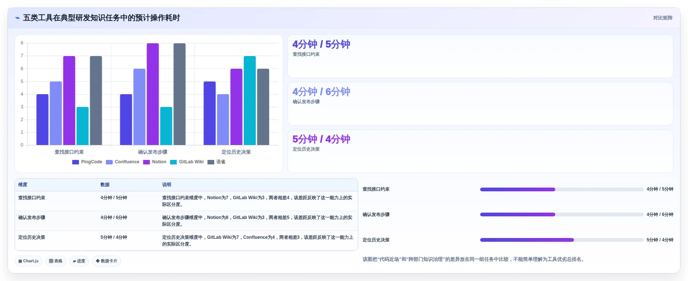Click the GitLab Wiki bar in 定位历史决策 group
Screen dimensions: 688x281
pos(250,101)
